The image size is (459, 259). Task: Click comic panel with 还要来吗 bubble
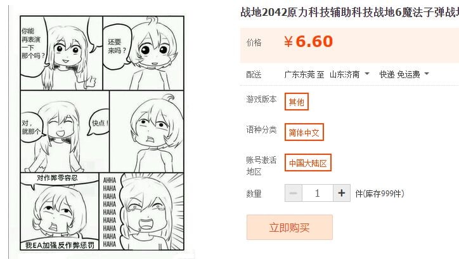[x=143, y=53]
